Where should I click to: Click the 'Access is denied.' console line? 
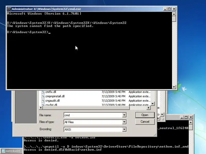click(x=41, y=140)
